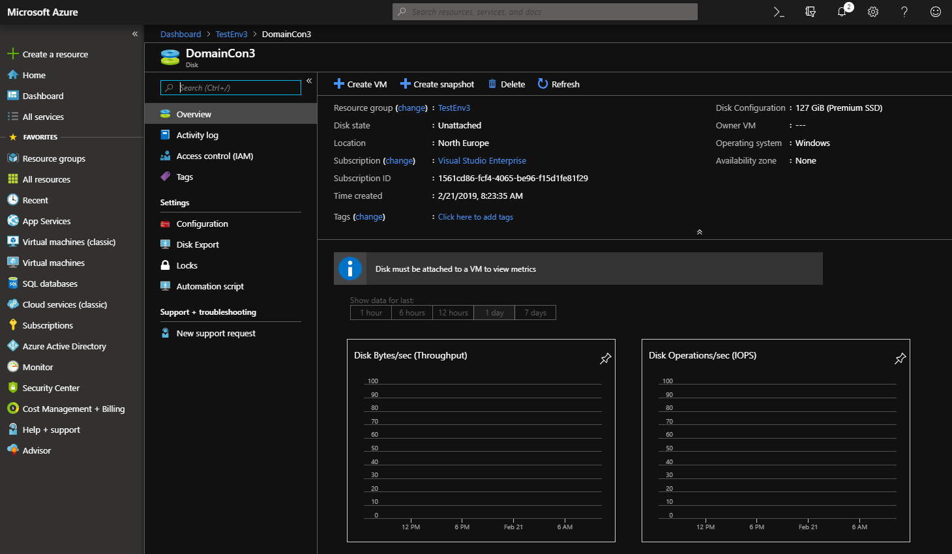Click here to add tags link
952x554 pixels.
coord(475,217)
